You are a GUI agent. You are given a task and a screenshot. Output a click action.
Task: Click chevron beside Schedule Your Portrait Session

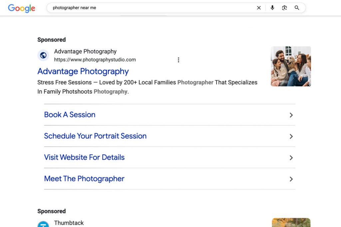pos(291,136)
